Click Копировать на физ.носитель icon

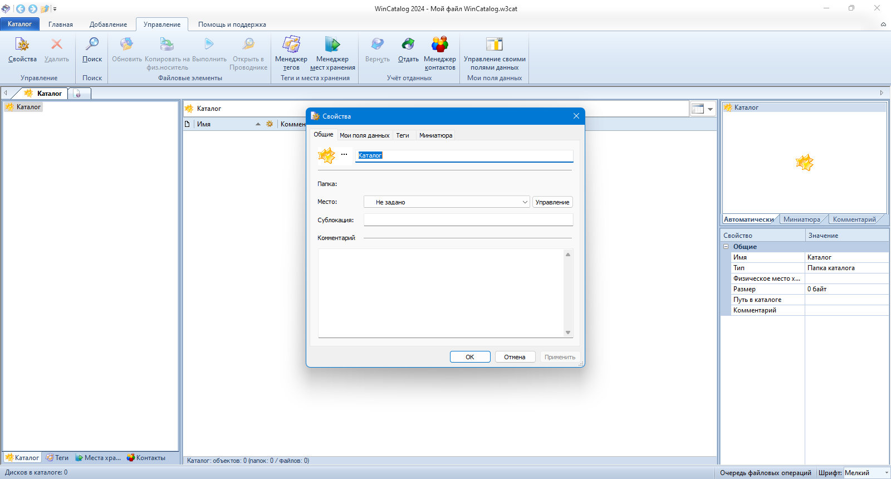167,45
